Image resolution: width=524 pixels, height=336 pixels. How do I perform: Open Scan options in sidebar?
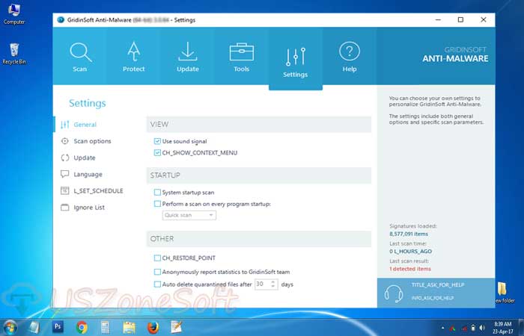pyautogui.click(x=92, y=141)
